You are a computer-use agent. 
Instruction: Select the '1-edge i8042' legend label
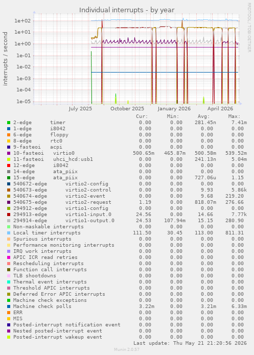(39, 129)
